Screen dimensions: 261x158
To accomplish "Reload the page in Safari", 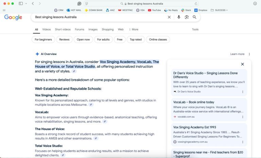I will [196, 3].
